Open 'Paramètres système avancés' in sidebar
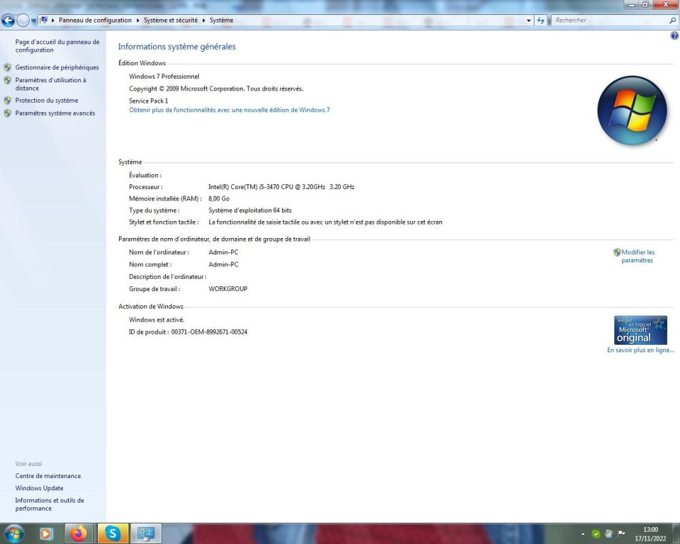 [x=55, y=114]
